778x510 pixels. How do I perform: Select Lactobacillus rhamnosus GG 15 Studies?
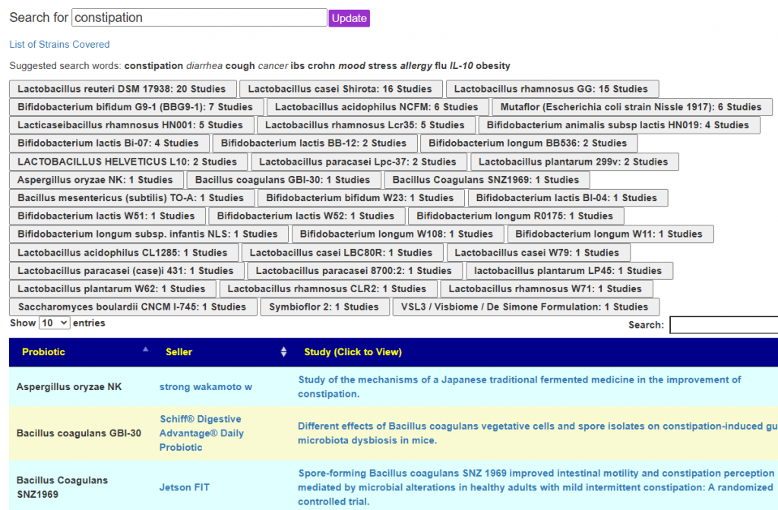552,90
